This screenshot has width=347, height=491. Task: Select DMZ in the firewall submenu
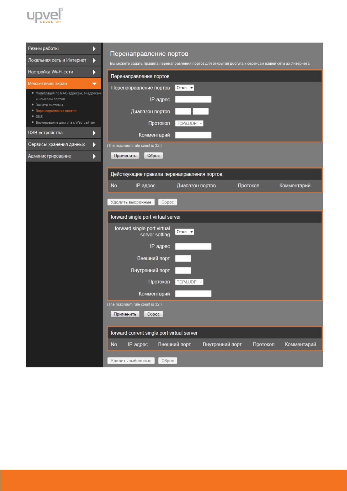pyautogui.click(x=39, y=117)
